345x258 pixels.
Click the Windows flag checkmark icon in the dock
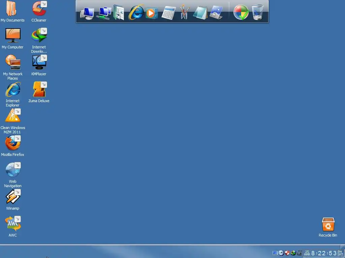point(241,12)
